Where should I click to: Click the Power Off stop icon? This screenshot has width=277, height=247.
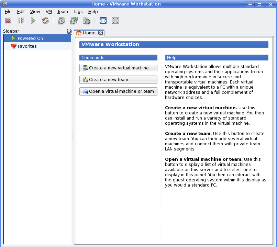(8, 21)
